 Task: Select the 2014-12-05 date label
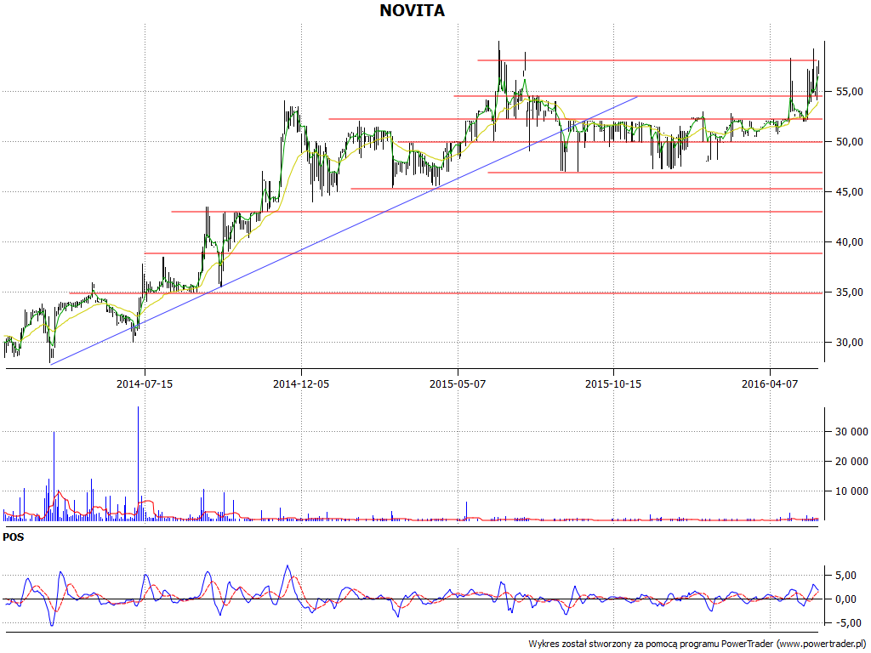click(301, 383)
